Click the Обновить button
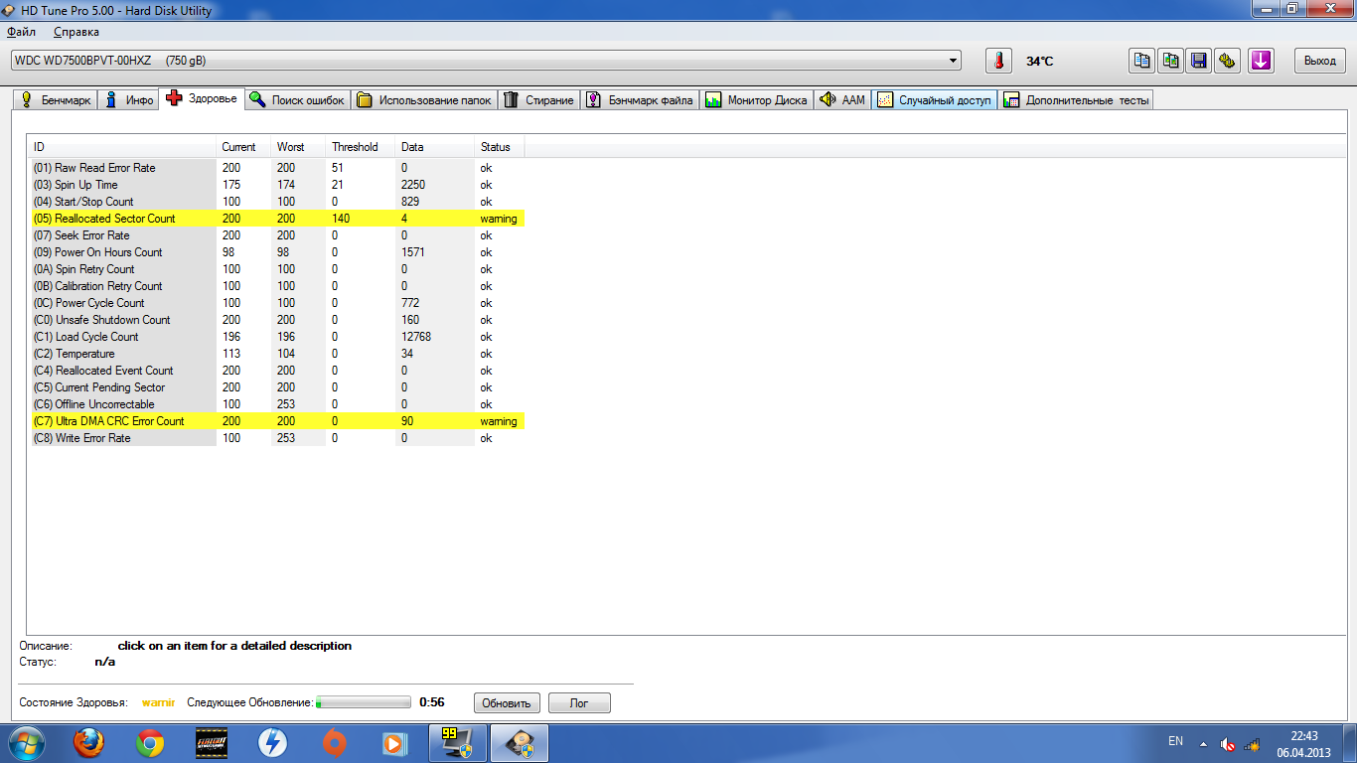The height and width of the screenshot is (763, 1357). [x=507, y=702]
